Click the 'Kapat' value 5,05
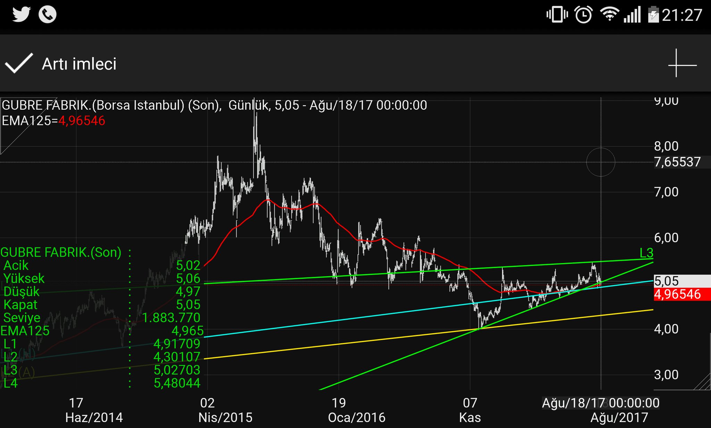Image resolution: width=711 pixels, height=428 pixels. (x=188, y=304)
